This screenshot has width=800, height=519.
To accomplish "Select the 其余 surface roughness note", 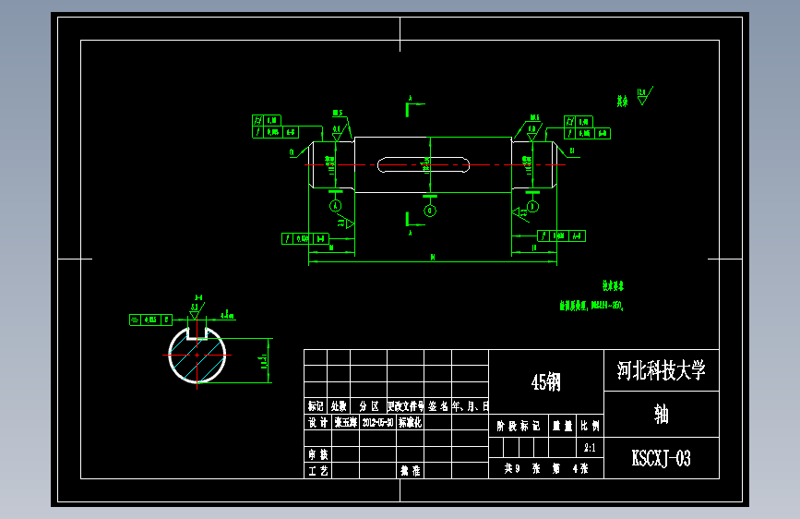I will [622, 102].
